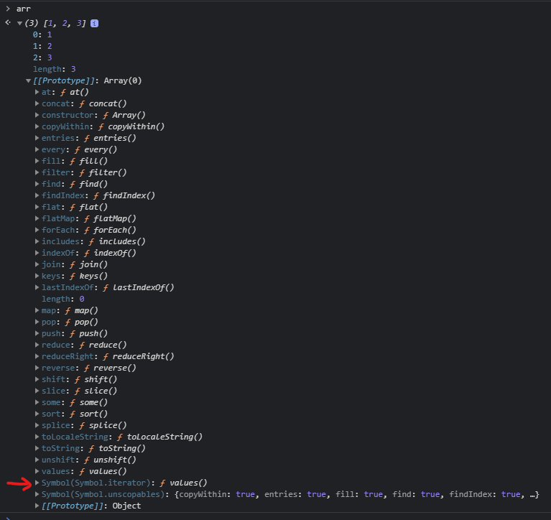Click the [1, 2, 3] array preview text

point(65,23)
